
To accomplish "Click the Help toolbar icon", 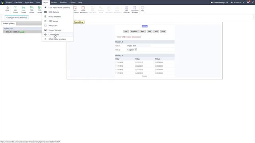I will [x=143, y=9].
